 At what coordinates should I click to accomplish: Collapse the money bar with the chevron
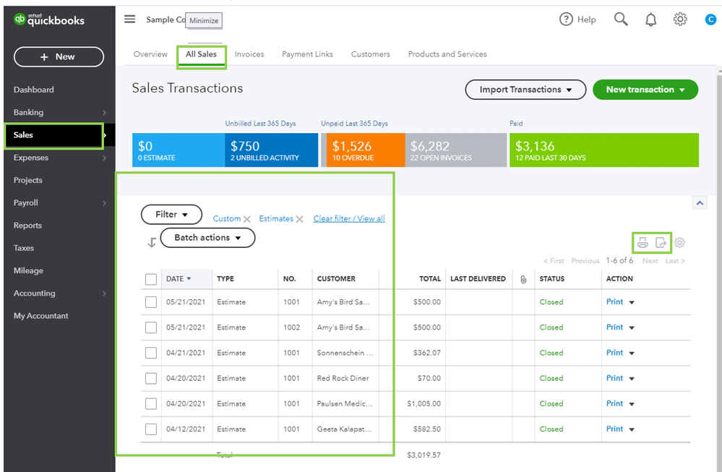pyautogui.click(x=700, y=203)
